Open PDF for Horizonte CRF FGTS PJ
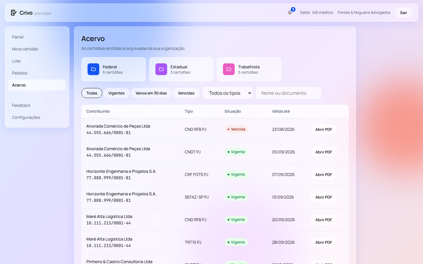423x264 pixels. 324,175
